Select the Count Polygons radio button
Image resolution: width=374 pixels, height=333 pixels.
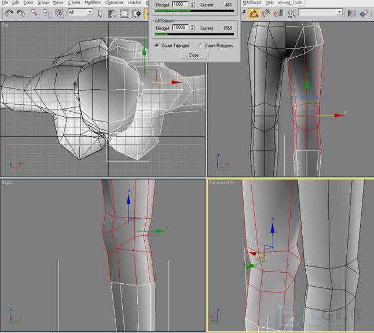(x=200, y=45)
